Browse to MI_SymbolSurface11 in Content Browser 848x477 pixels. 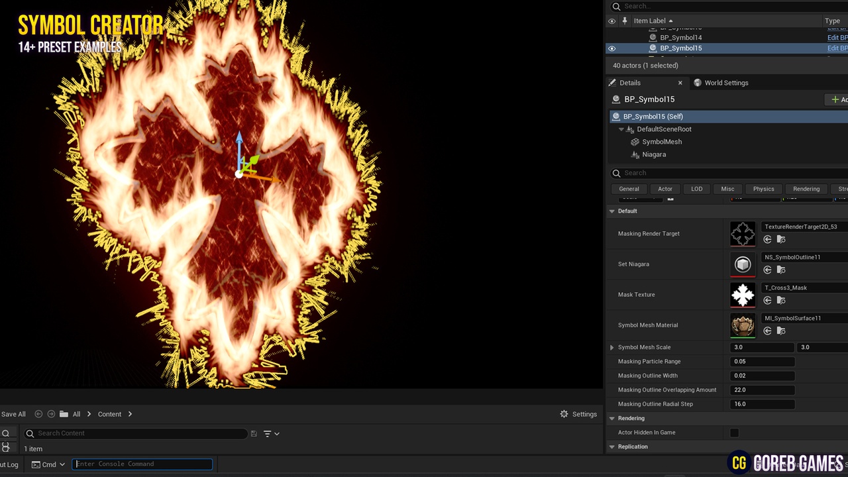[x=781, y=331]
